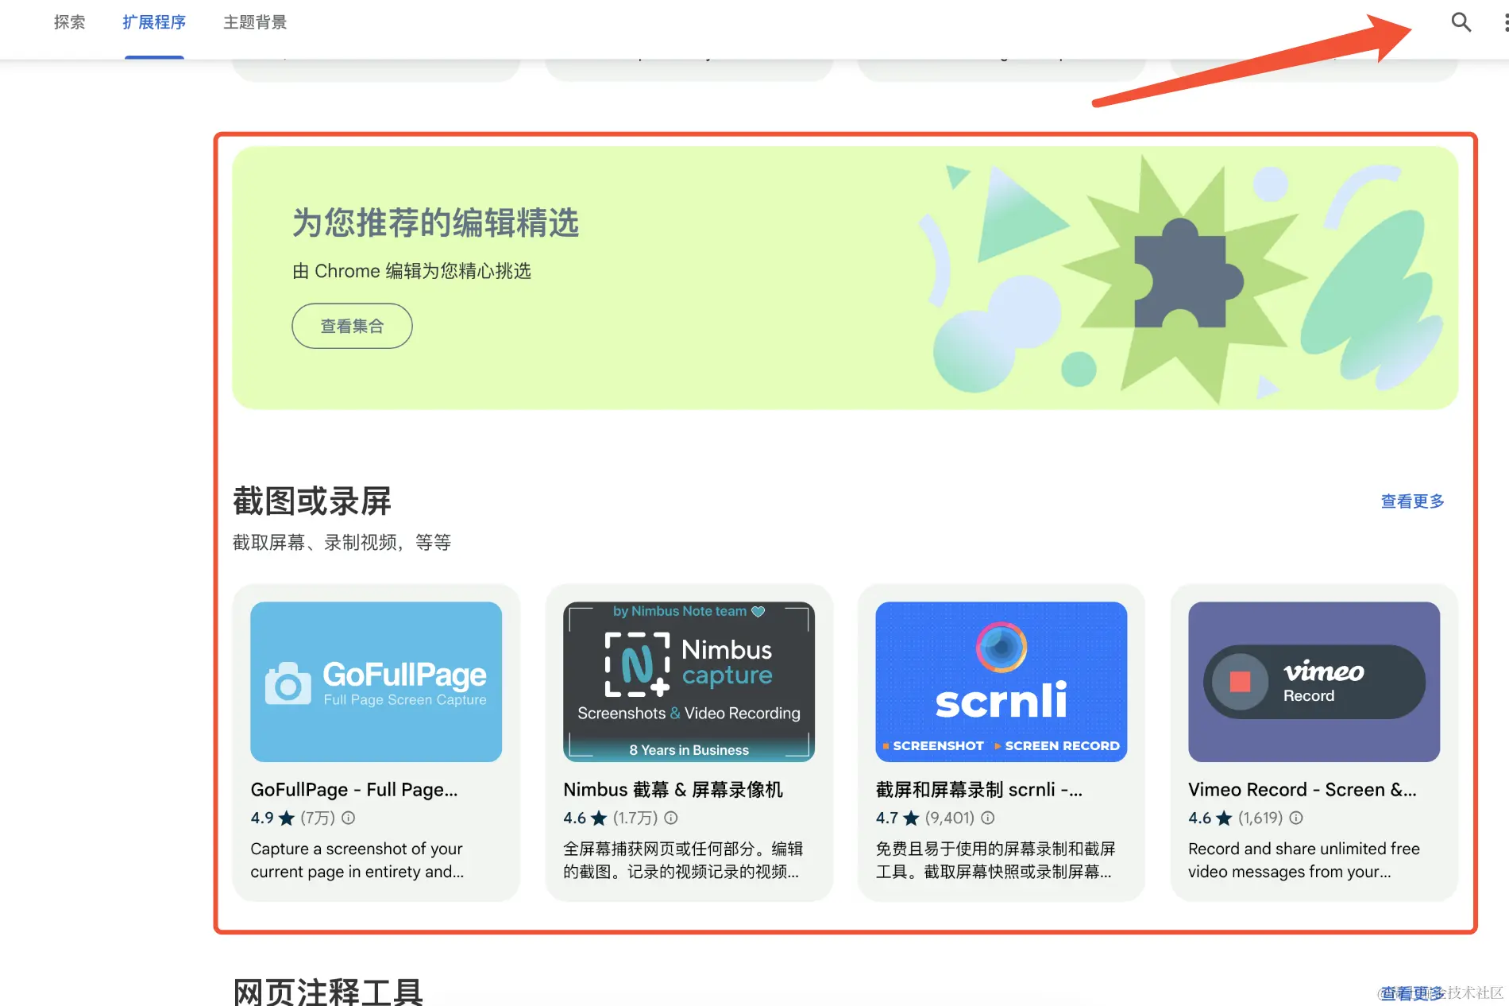This screenshot has height=1006, width=1509.
Task: Open the scrnli thumbnail image
Action: point(1001,682)
